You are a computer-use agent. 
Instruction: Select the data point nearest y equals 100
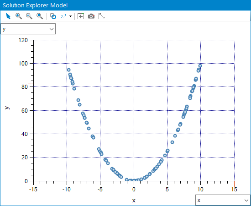click(x=200, y=65)
